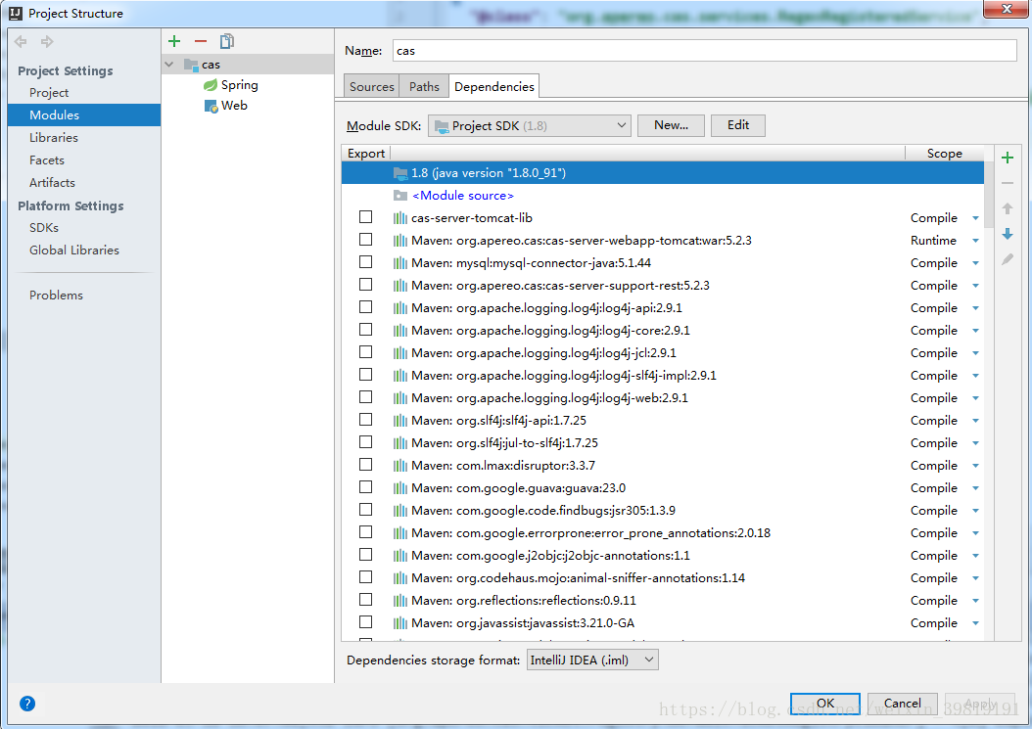Toggle export for cas-server-webapp-tomcat war

[366, 240]
